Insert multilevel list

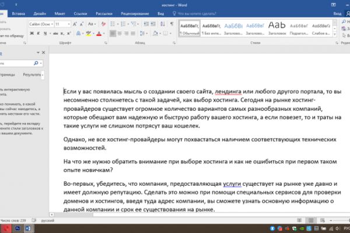[x=134, y=24]
